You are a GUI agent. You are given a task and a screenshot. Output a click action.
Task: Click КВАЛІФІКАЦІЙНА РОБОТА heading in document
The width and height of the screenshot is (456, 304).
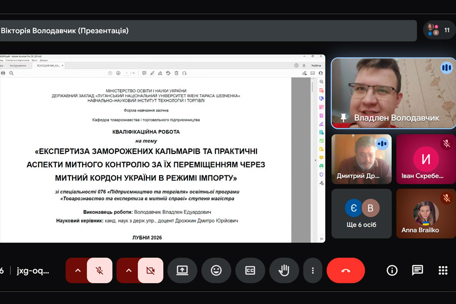(x=146, y=132)
